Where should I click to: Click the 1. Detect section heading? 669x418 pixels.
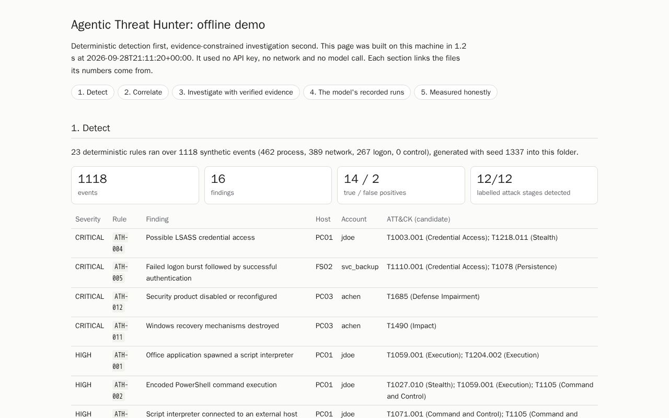click(x=90, y=128)
